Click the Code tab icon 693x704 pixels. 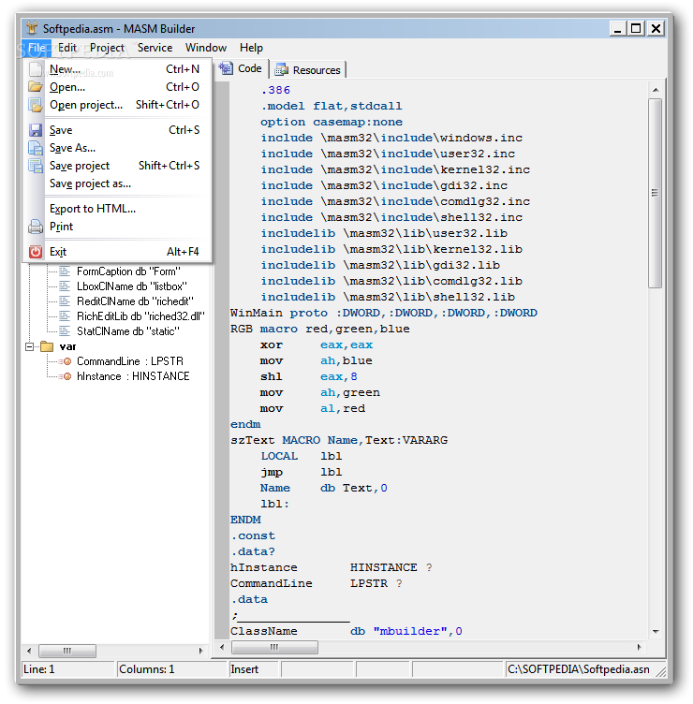(226, 68)
